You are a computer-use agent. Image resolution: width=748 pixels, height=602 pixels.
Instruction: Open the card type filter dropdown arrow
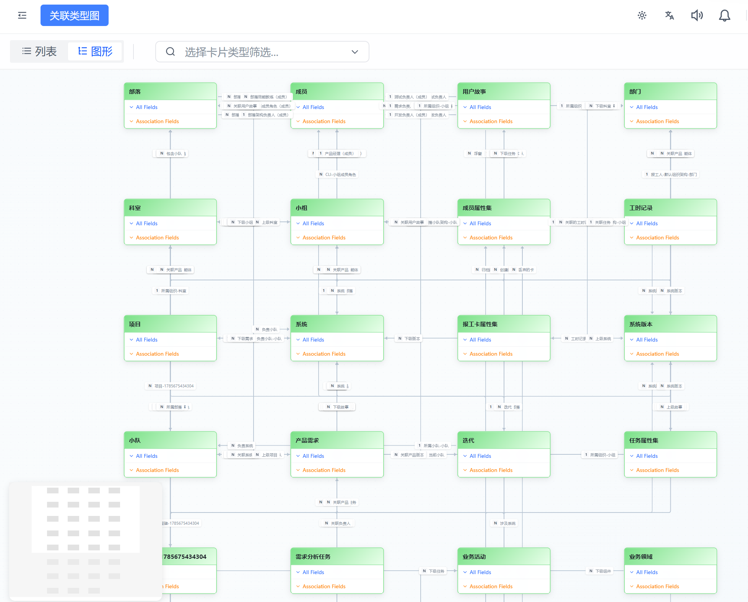355,52
